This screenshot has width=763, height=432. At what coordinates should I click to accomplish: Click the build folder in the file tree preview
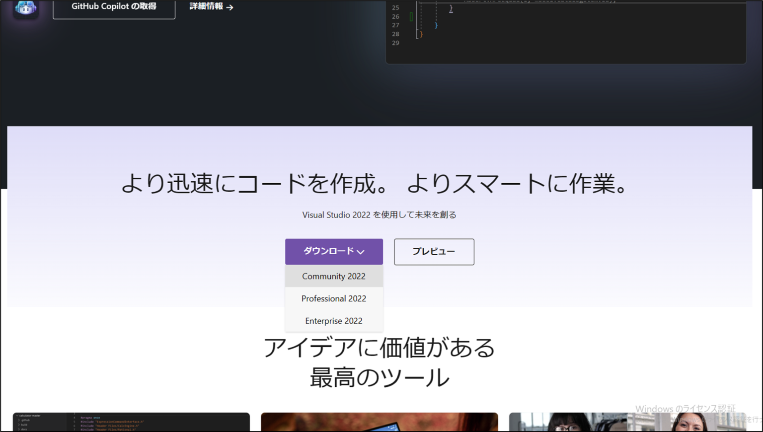click(23, 425)
